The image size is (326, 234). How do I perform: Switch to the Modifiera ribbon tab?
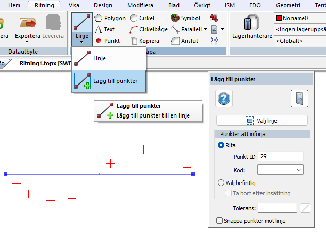click(x=140, y=5)
